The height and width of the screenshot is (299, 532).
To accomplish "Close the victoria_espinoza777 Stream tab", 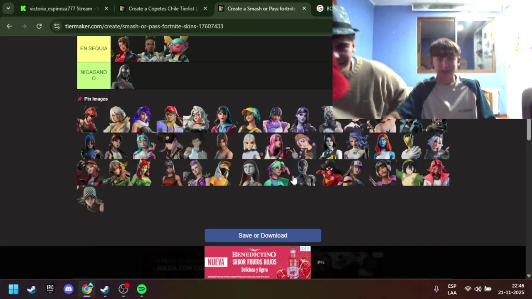I will click(106, 8).
